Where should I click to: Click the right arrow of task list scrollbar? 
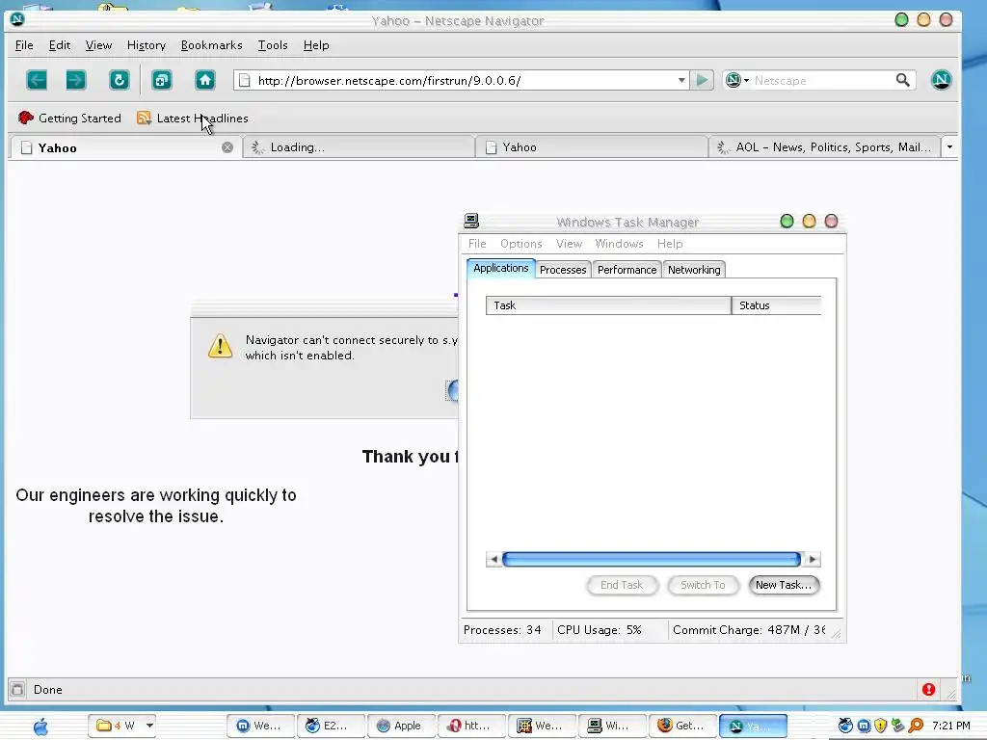coord(812,559)
